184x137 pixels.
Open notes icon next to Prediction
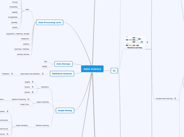[12, 74]
